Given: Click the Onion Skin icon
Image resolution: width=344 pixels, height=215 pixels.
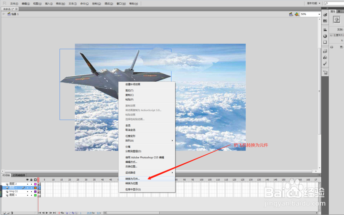Looking at the screenshot, I should (67, 213).
